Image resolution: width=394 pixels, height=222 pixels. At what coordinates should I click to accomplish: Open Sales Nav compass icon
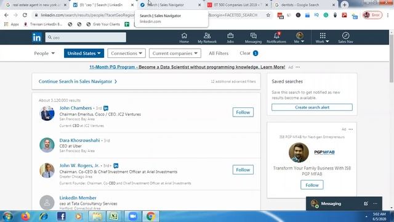tap(345, 38)
